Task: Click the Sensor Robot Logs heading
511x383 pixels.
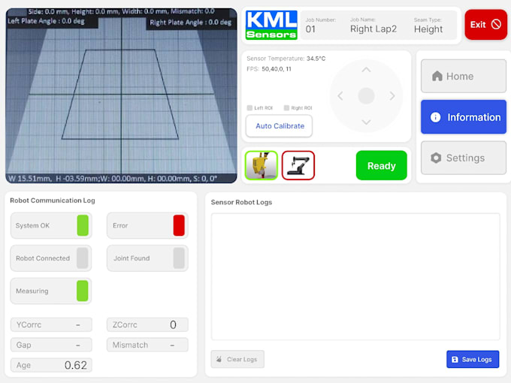Action: 241,202
